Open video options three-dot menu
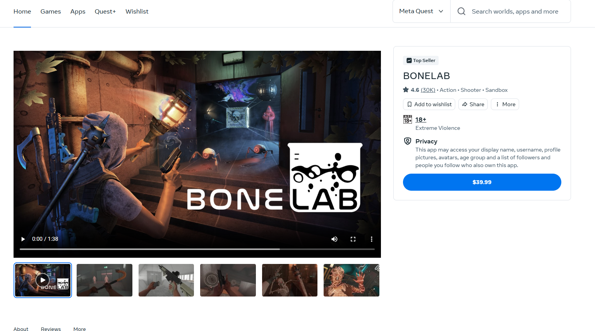This screenshot has height=331, width=595. 372,239
